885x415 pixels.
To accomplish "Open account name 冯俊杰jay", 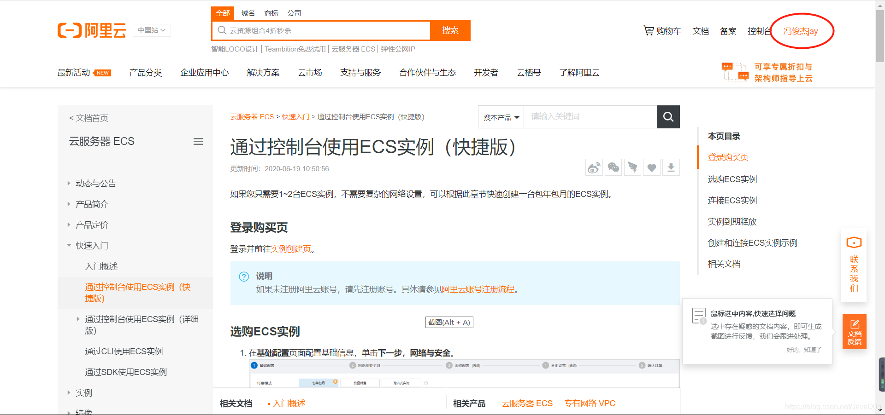I will (801, 31).
